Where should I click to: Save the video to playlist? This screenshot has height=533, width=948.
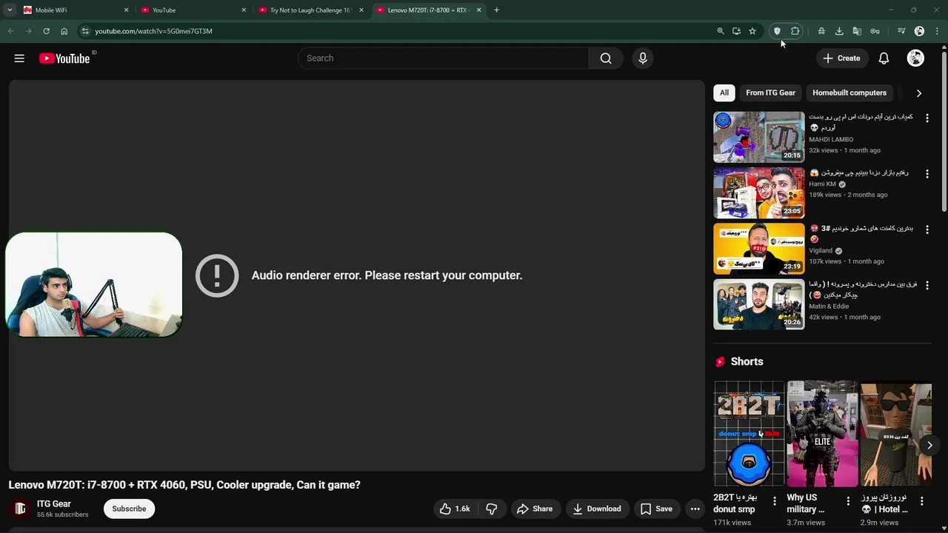tap(656, 509)
